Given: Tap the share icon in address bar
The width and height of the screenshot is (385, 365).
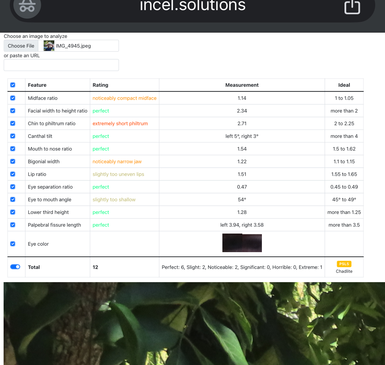Looking at the screenshot, I should [x=352, y=7].
